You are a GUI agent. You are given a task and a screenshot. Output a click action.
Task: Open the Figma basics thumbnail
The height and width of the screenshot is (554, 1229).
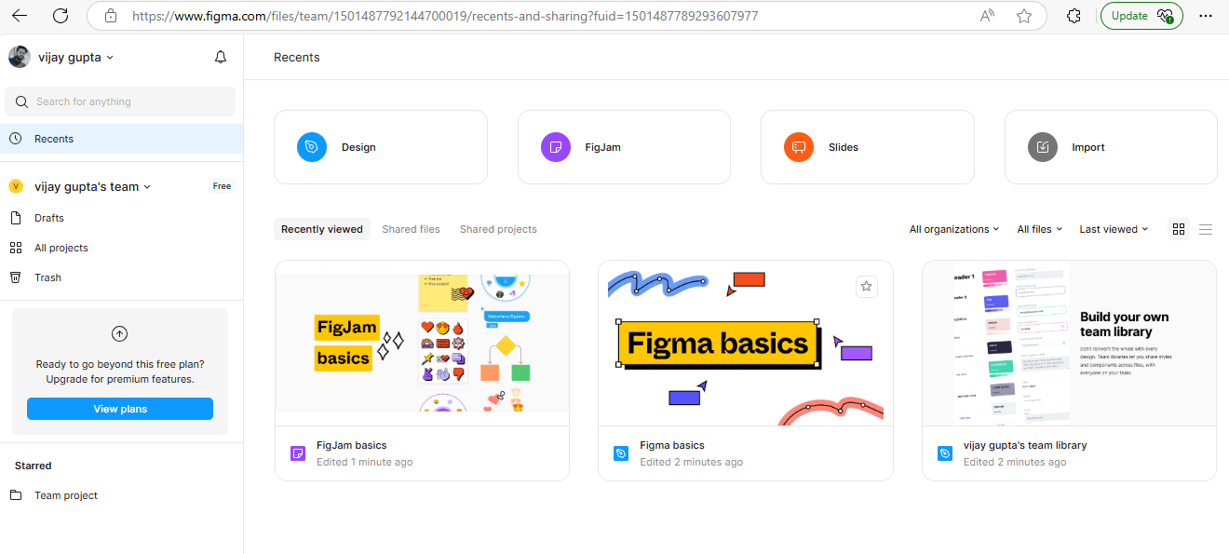pos(745,343)
